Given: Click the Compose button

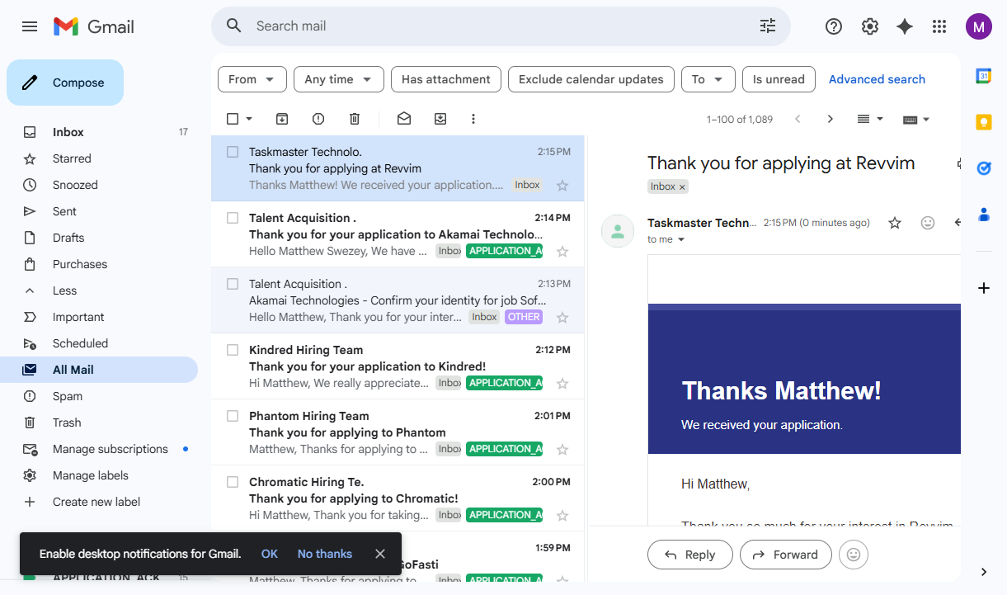Looking at the screenshot, I should (65, 83).
